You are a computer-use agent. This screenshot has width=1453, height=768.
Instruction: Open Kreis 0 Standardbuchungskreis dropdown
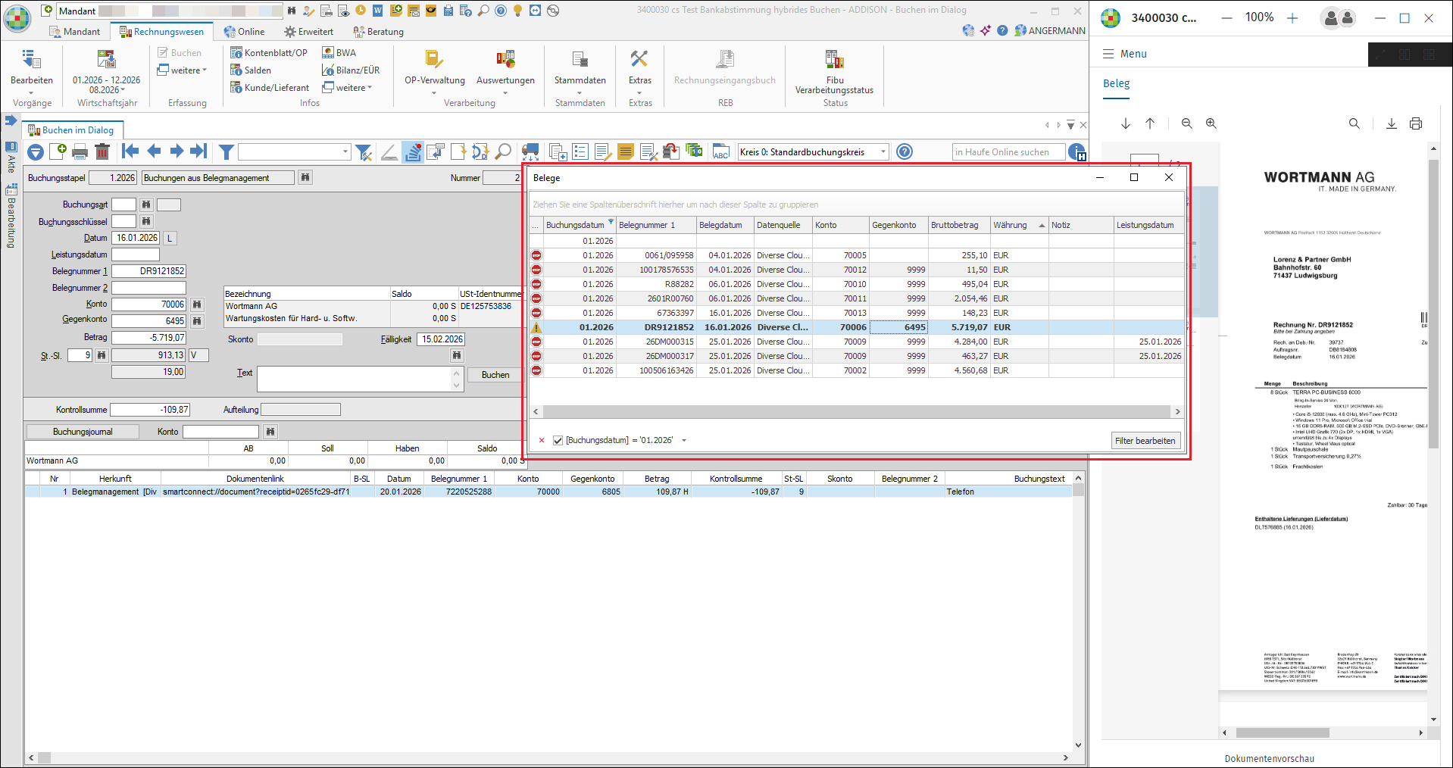tap(883, 152)
